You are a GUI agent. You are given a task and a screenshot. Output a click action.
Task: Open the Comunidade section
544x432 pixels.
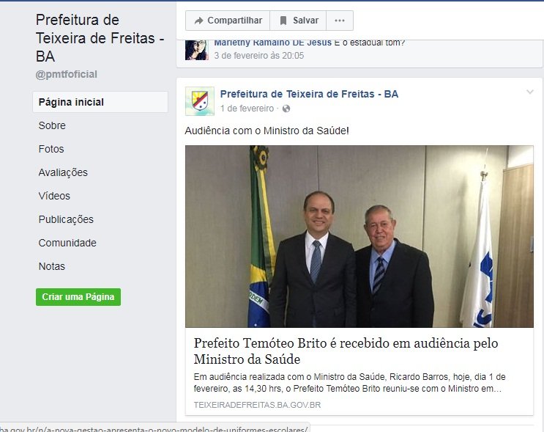point(67,243)
